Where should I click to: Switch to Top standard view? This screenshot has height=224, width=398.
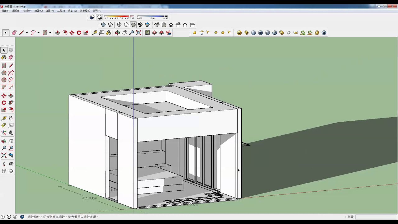[x=164, y=25]
